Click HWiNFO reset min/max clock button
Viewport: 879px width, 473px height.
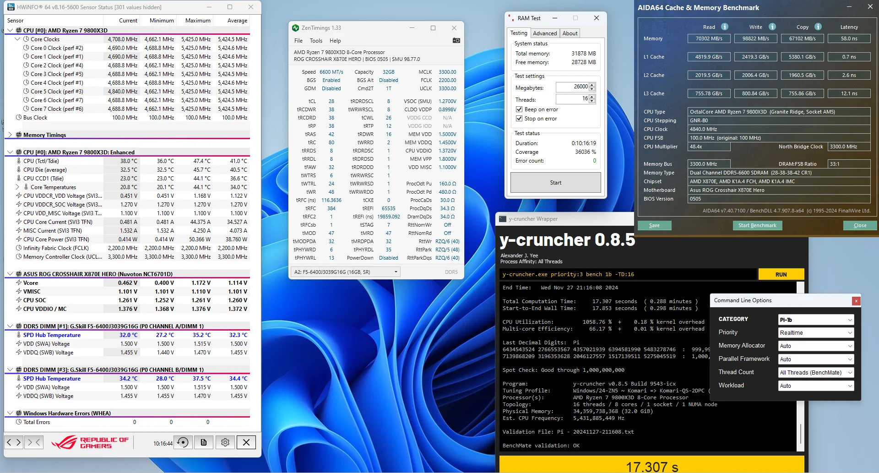click(x=183, y=442)
